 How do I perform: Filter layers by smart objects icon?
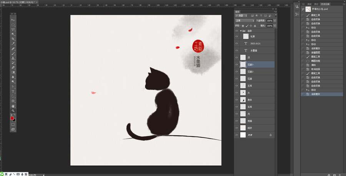click(x=269, y=16)
